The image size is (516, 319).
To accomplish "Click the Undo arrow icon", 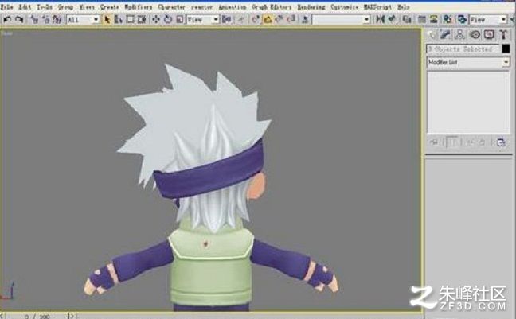I will [x=7, y=20].
